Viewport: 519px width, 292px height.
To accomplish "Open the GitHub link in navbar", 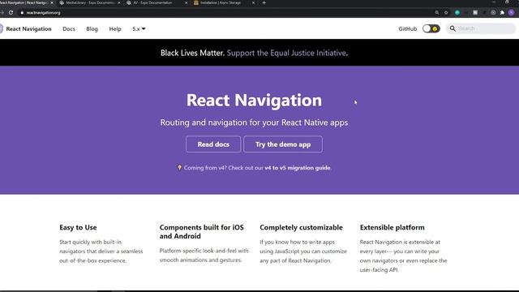I will (x=407, y=29).
